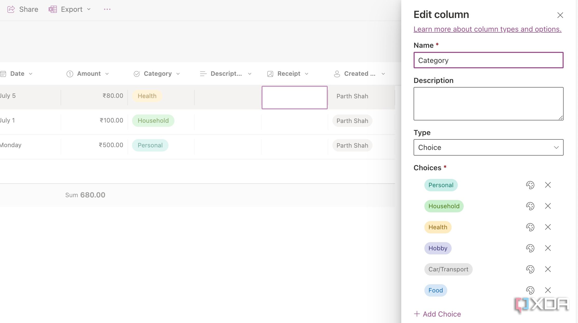This screenshot has height=323, width=578.
Task: Open the column types learn more link
Action: (487, 29)
